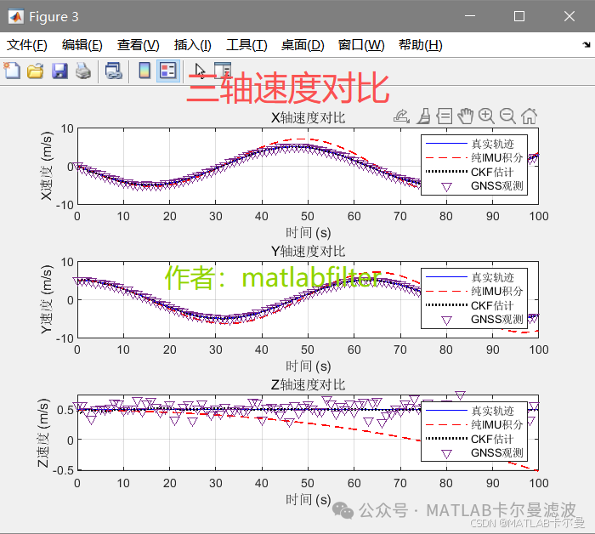Click the MATLAB logo in title bar
This screenshot has height=534, width=595.
coord(16,16)
